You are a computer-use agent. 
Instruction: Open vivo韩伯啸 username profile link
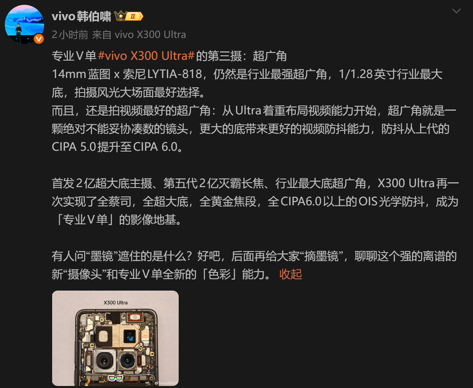(81, 16)
